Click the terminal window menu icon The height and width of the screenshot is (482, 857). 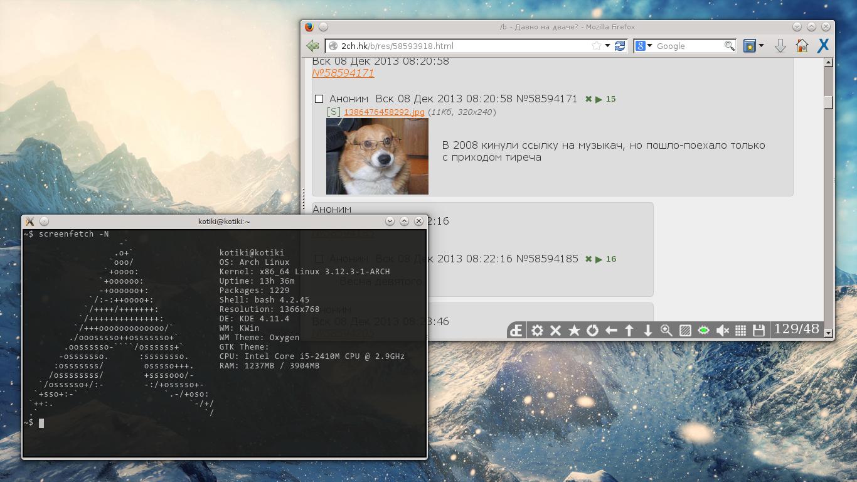[29, 221]
